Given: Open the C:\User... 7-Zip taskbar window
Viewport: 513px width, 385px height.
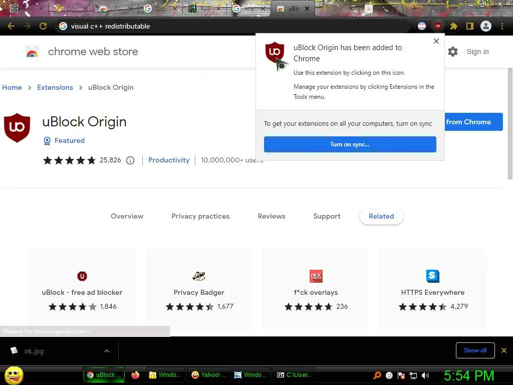Looking at the screenshot, I should tap(294, 375).
